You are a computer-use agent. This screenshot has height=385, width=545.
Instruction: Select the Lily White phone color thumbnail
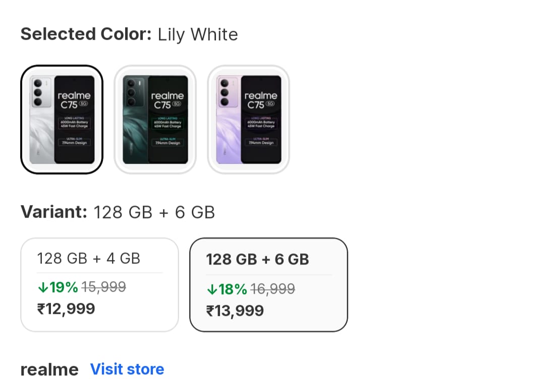(62, 119)
